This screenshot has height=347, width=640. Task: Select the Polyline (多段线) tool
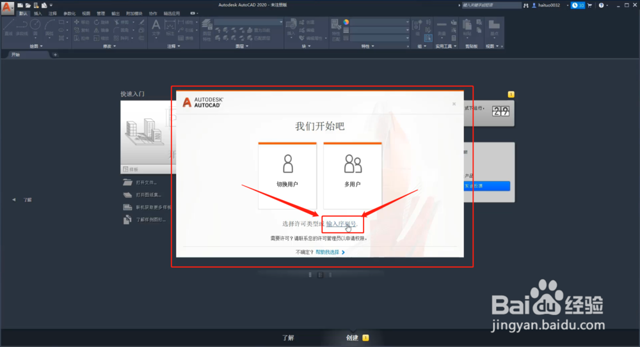tap(22, 27)
